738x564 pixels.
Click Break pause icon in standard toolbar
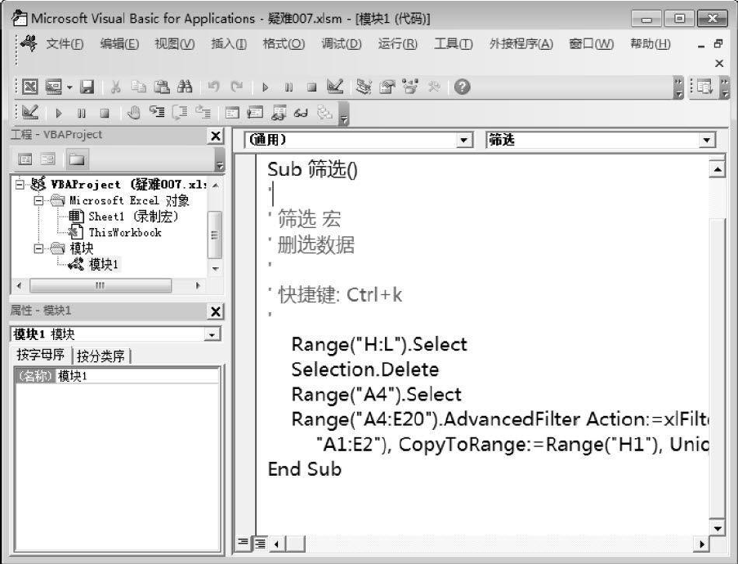tap(288, 87)
